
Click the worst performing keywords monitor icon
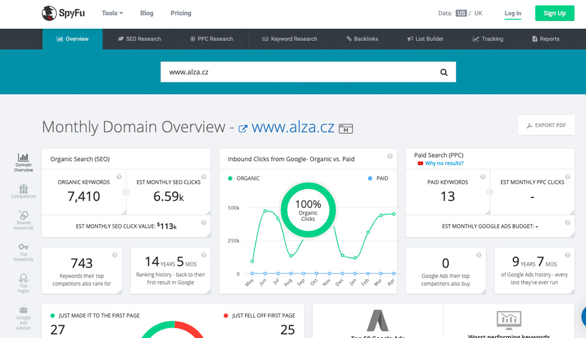click(509, 320)
